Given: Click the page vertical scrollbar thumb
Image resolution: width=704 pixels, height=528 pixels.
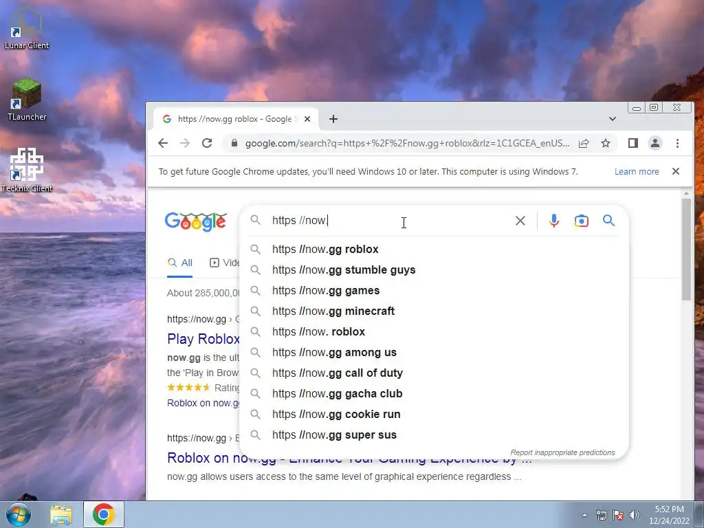Looking at the screenshot, I should [x=686, y=249].
